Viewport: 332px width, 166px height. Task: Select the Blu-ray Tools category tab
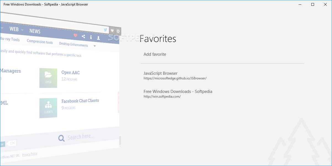(x=10, y=39)
